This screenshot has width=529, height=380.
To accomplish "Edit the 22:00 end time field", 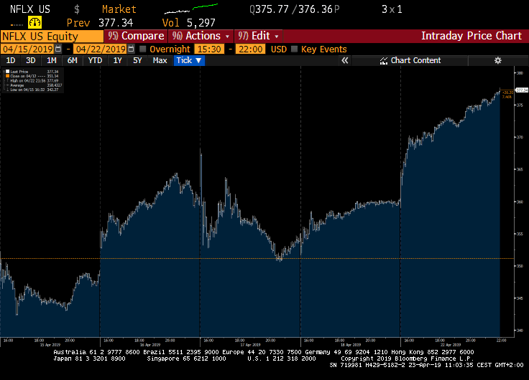I will pos(251,49).
